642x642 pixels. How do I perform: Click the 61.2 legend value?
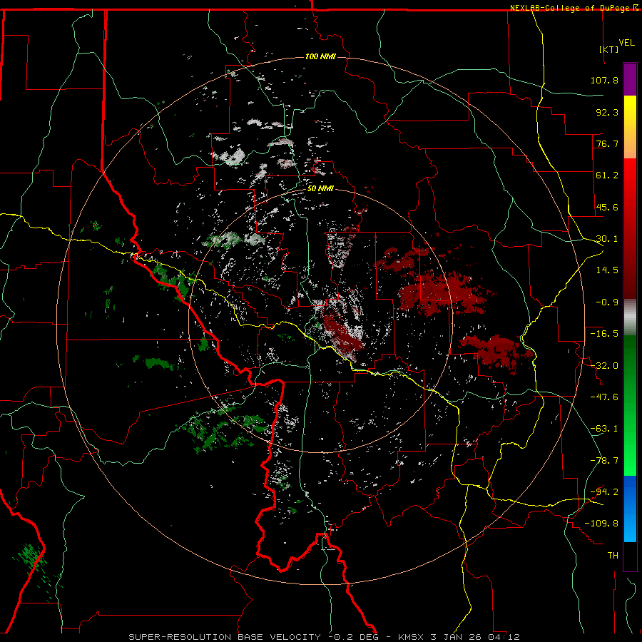click(x=607, y=175)
